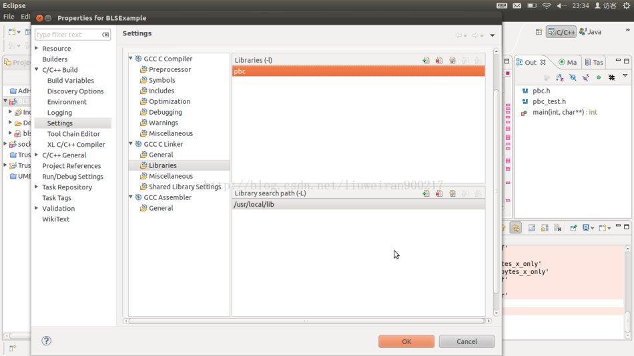This screenshot has height=356, width=634.
Task: Switch to the Java perspective
Action: coord(591,32)
